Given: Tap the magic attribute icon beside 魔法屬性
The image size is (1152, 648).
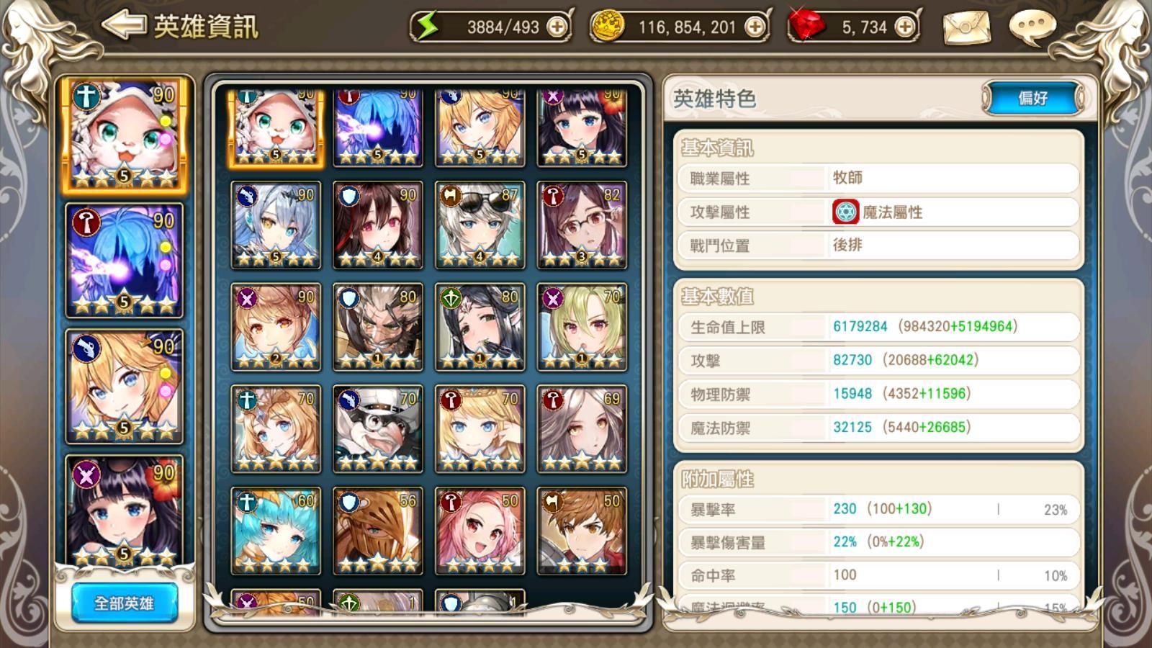Looking at the screenshot, I should (845, 212).
